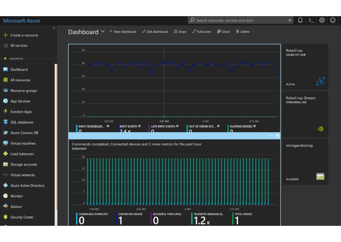Viewport: 341px width, 242px height.
Task: Click Input Events metric info icon
Action: (x=139, y=126)
